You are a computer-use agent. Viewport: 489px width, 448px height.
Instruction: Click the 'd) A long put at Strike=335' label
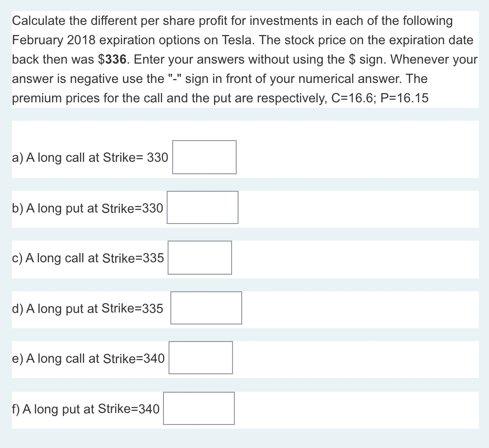(87, 308)
